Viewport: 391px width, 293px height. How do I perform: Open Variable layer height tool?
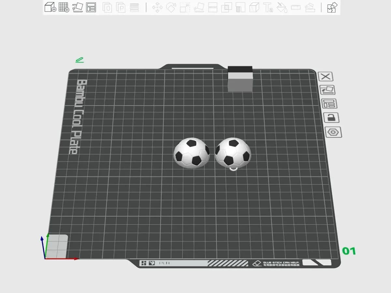pyautogui.click(x=134, y=7)
